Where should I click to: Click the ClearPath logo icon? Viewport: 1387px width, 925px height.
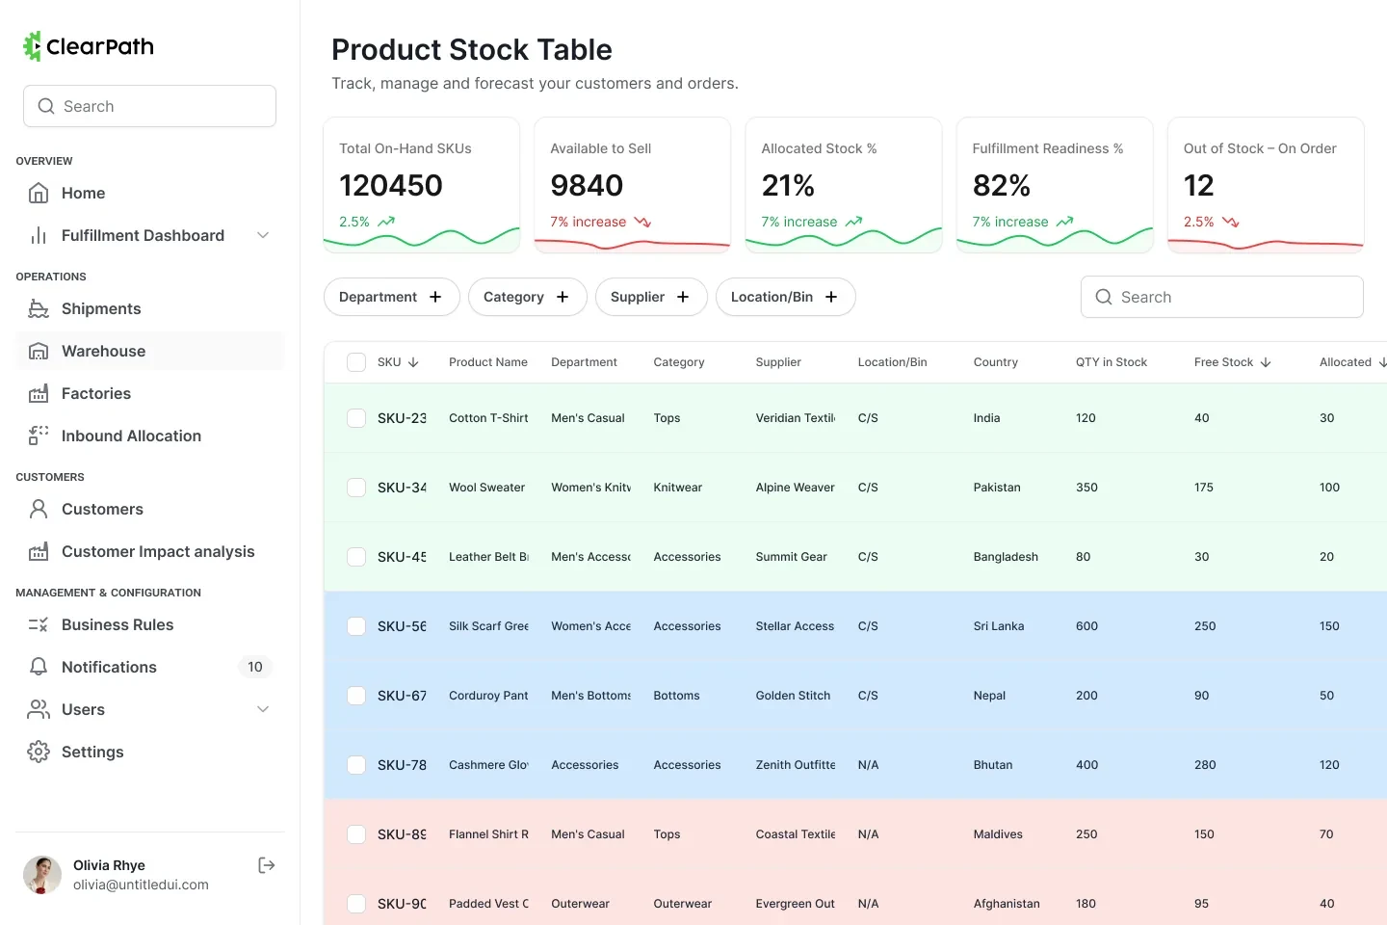point(33,46)
